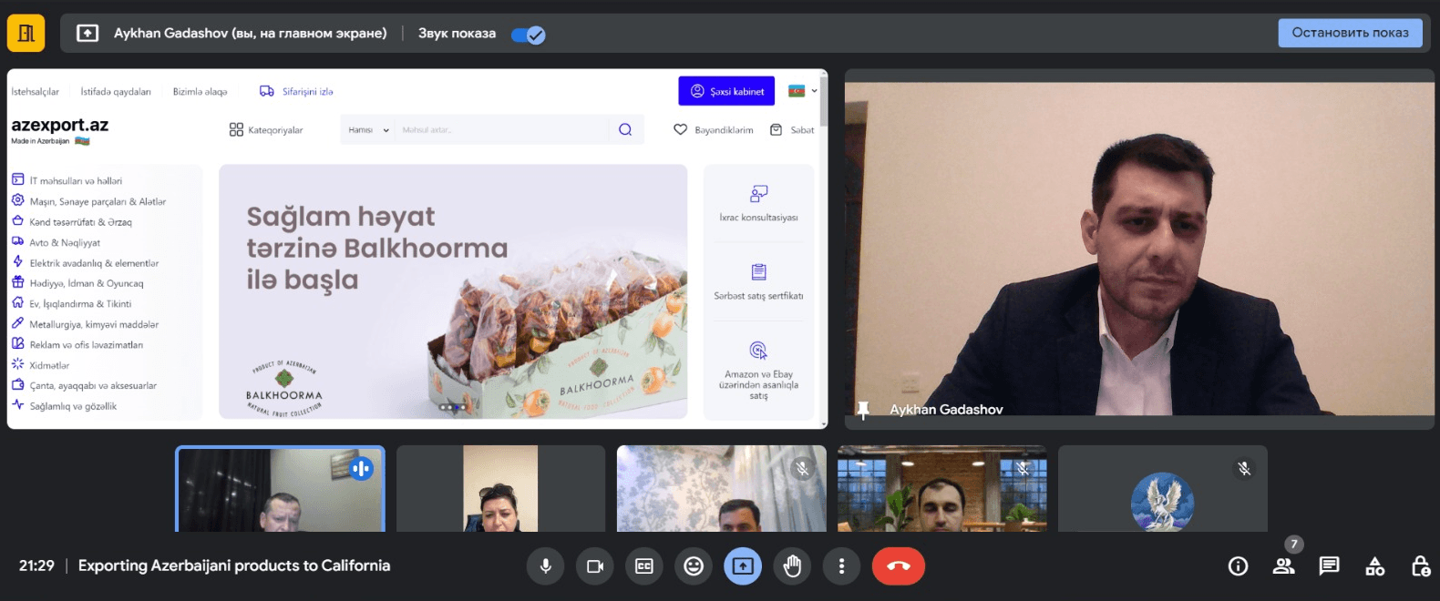Click Aykhan Gadashov's main video tile
The width and height of the screenshot is (1440, 601).
[x=1139, y=250]
